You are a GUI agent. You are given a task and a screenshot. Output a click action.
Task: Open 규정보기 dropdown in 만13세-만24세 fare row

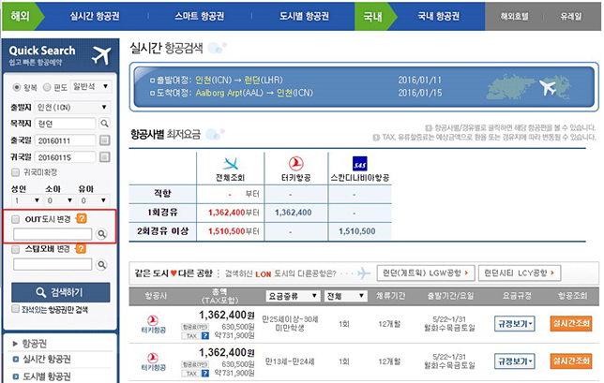(x=515, y=361)
